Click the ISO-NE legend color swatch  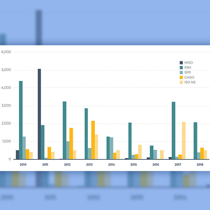181,82
